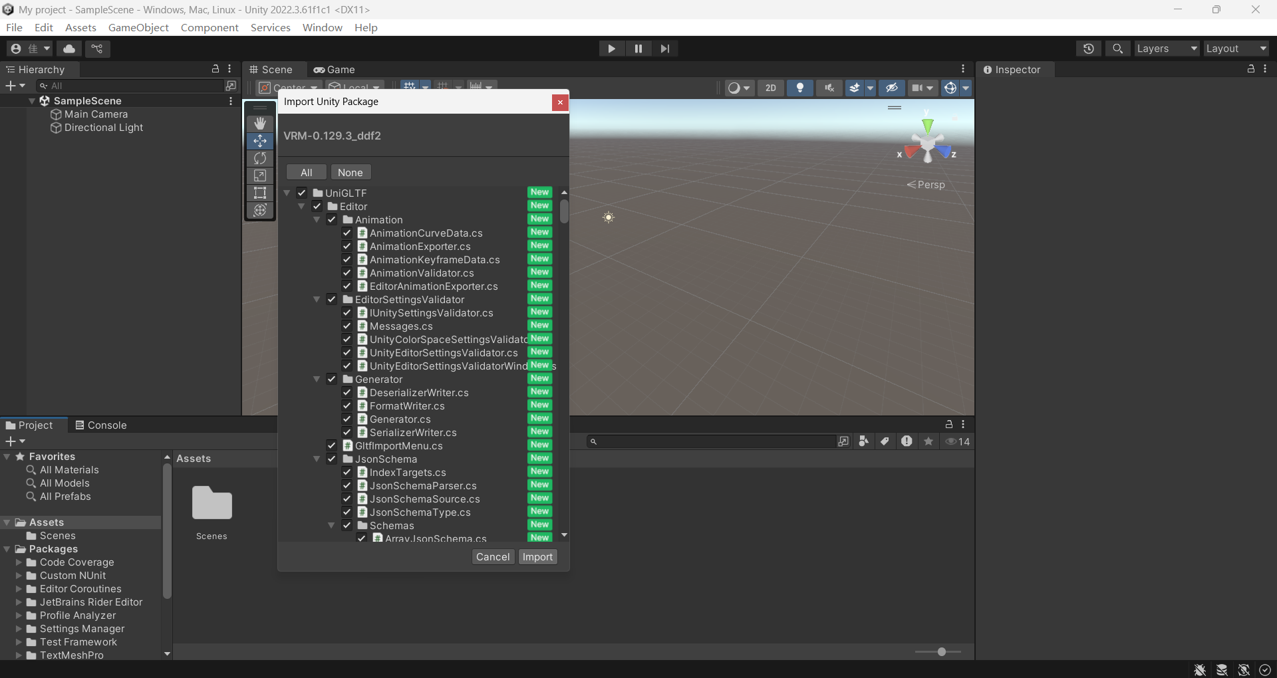Click the Import button

tap(537, 557)
